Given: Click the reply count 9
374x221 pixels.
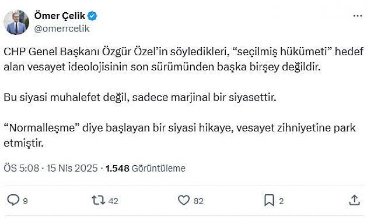Looking at the screenshot, I should pos(25,201).
